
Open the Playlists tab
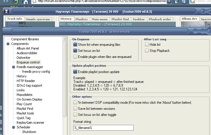(x=81, y=19)
